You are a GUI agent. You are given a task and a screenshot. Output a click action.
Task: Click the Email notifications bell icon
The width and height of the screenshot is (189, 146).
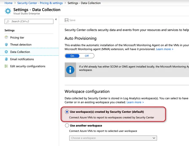(x=6, y=59)
